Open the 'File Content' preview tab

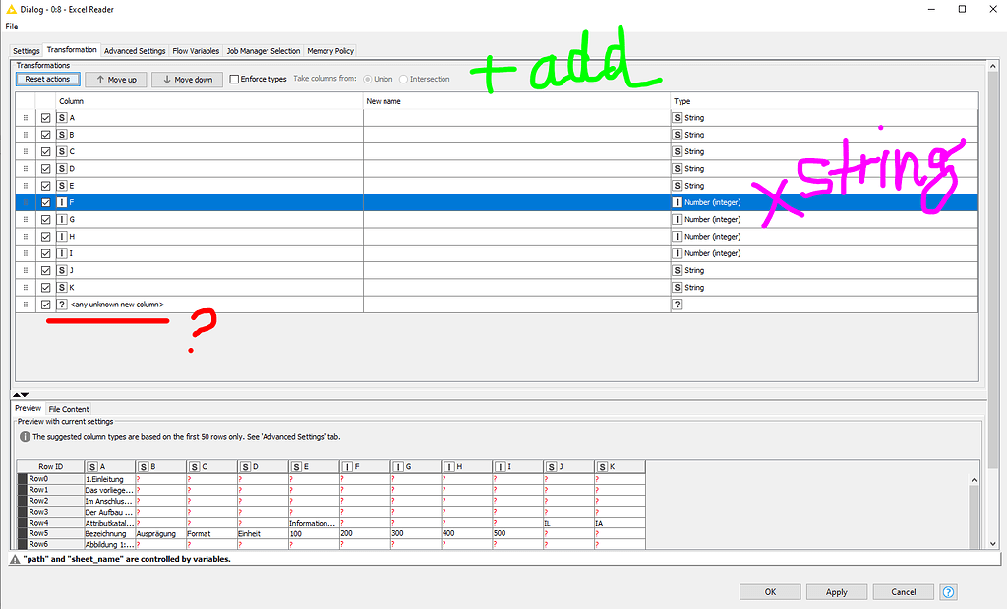coord(68,408)
